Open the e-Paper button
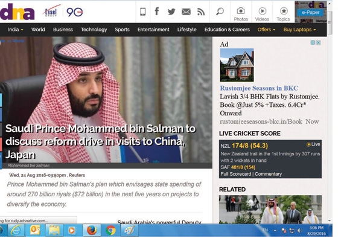Viewport: 344px width, 238px height. pos(310,13)
